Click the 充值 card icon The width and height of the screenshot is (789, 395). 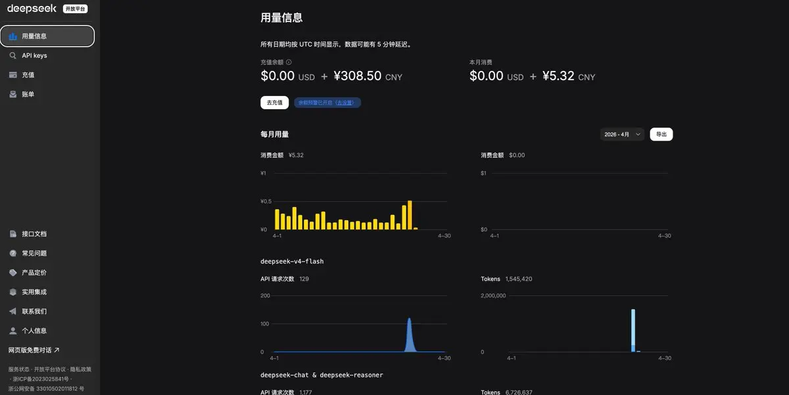pos(13,75)
